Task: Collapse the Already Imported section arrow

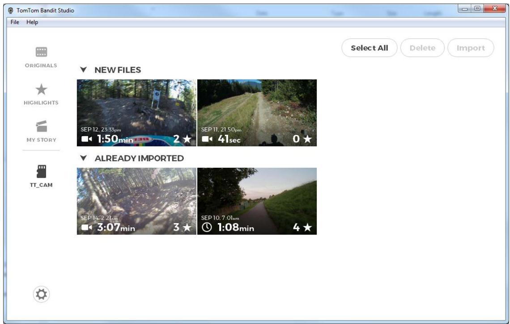Action: [x=84, y=158]
